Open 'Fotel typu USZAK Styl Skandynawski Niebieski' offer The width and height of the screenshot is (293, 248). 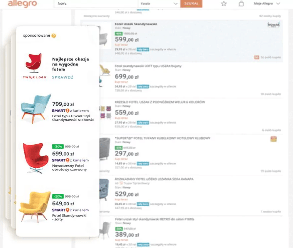pos(73,118)
